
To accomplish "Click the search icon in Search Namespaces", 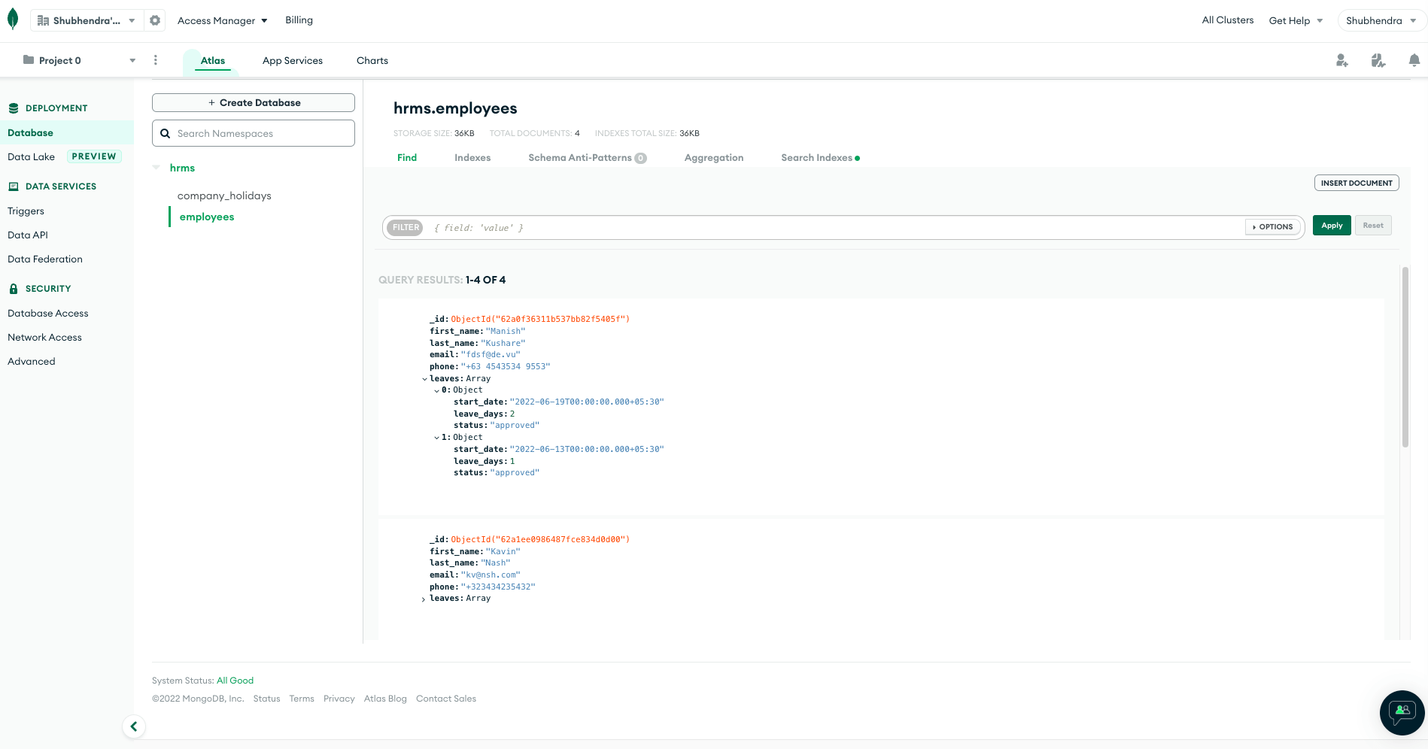I will [166, 133].
